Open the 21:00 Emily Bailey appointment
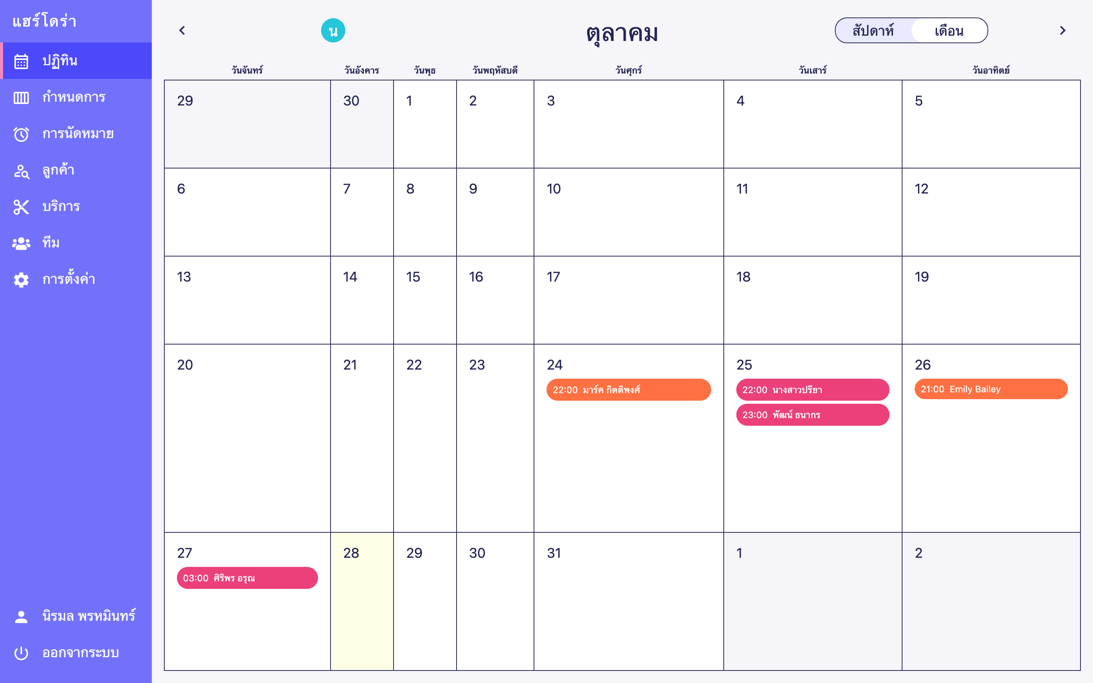 991,389
